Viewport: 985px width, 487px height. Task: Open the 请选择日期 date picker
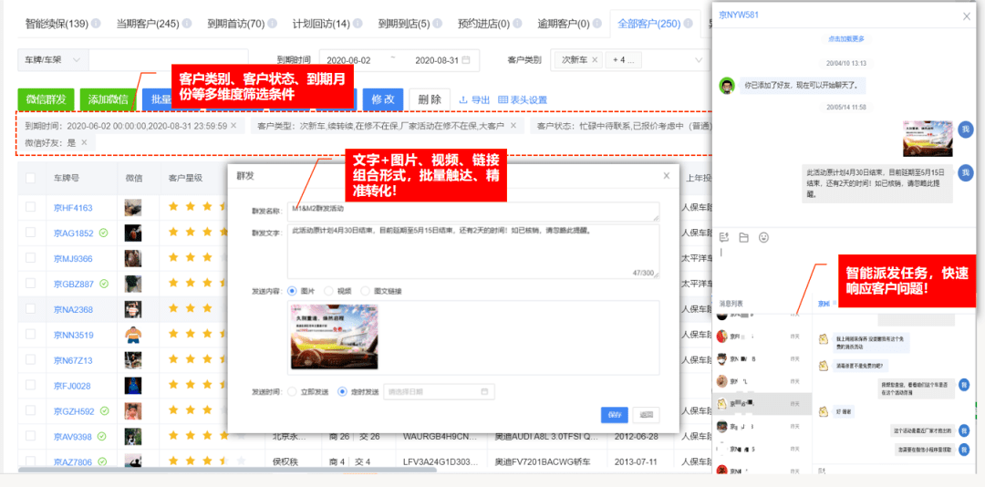pyautogui.click(x=439, y=391)
